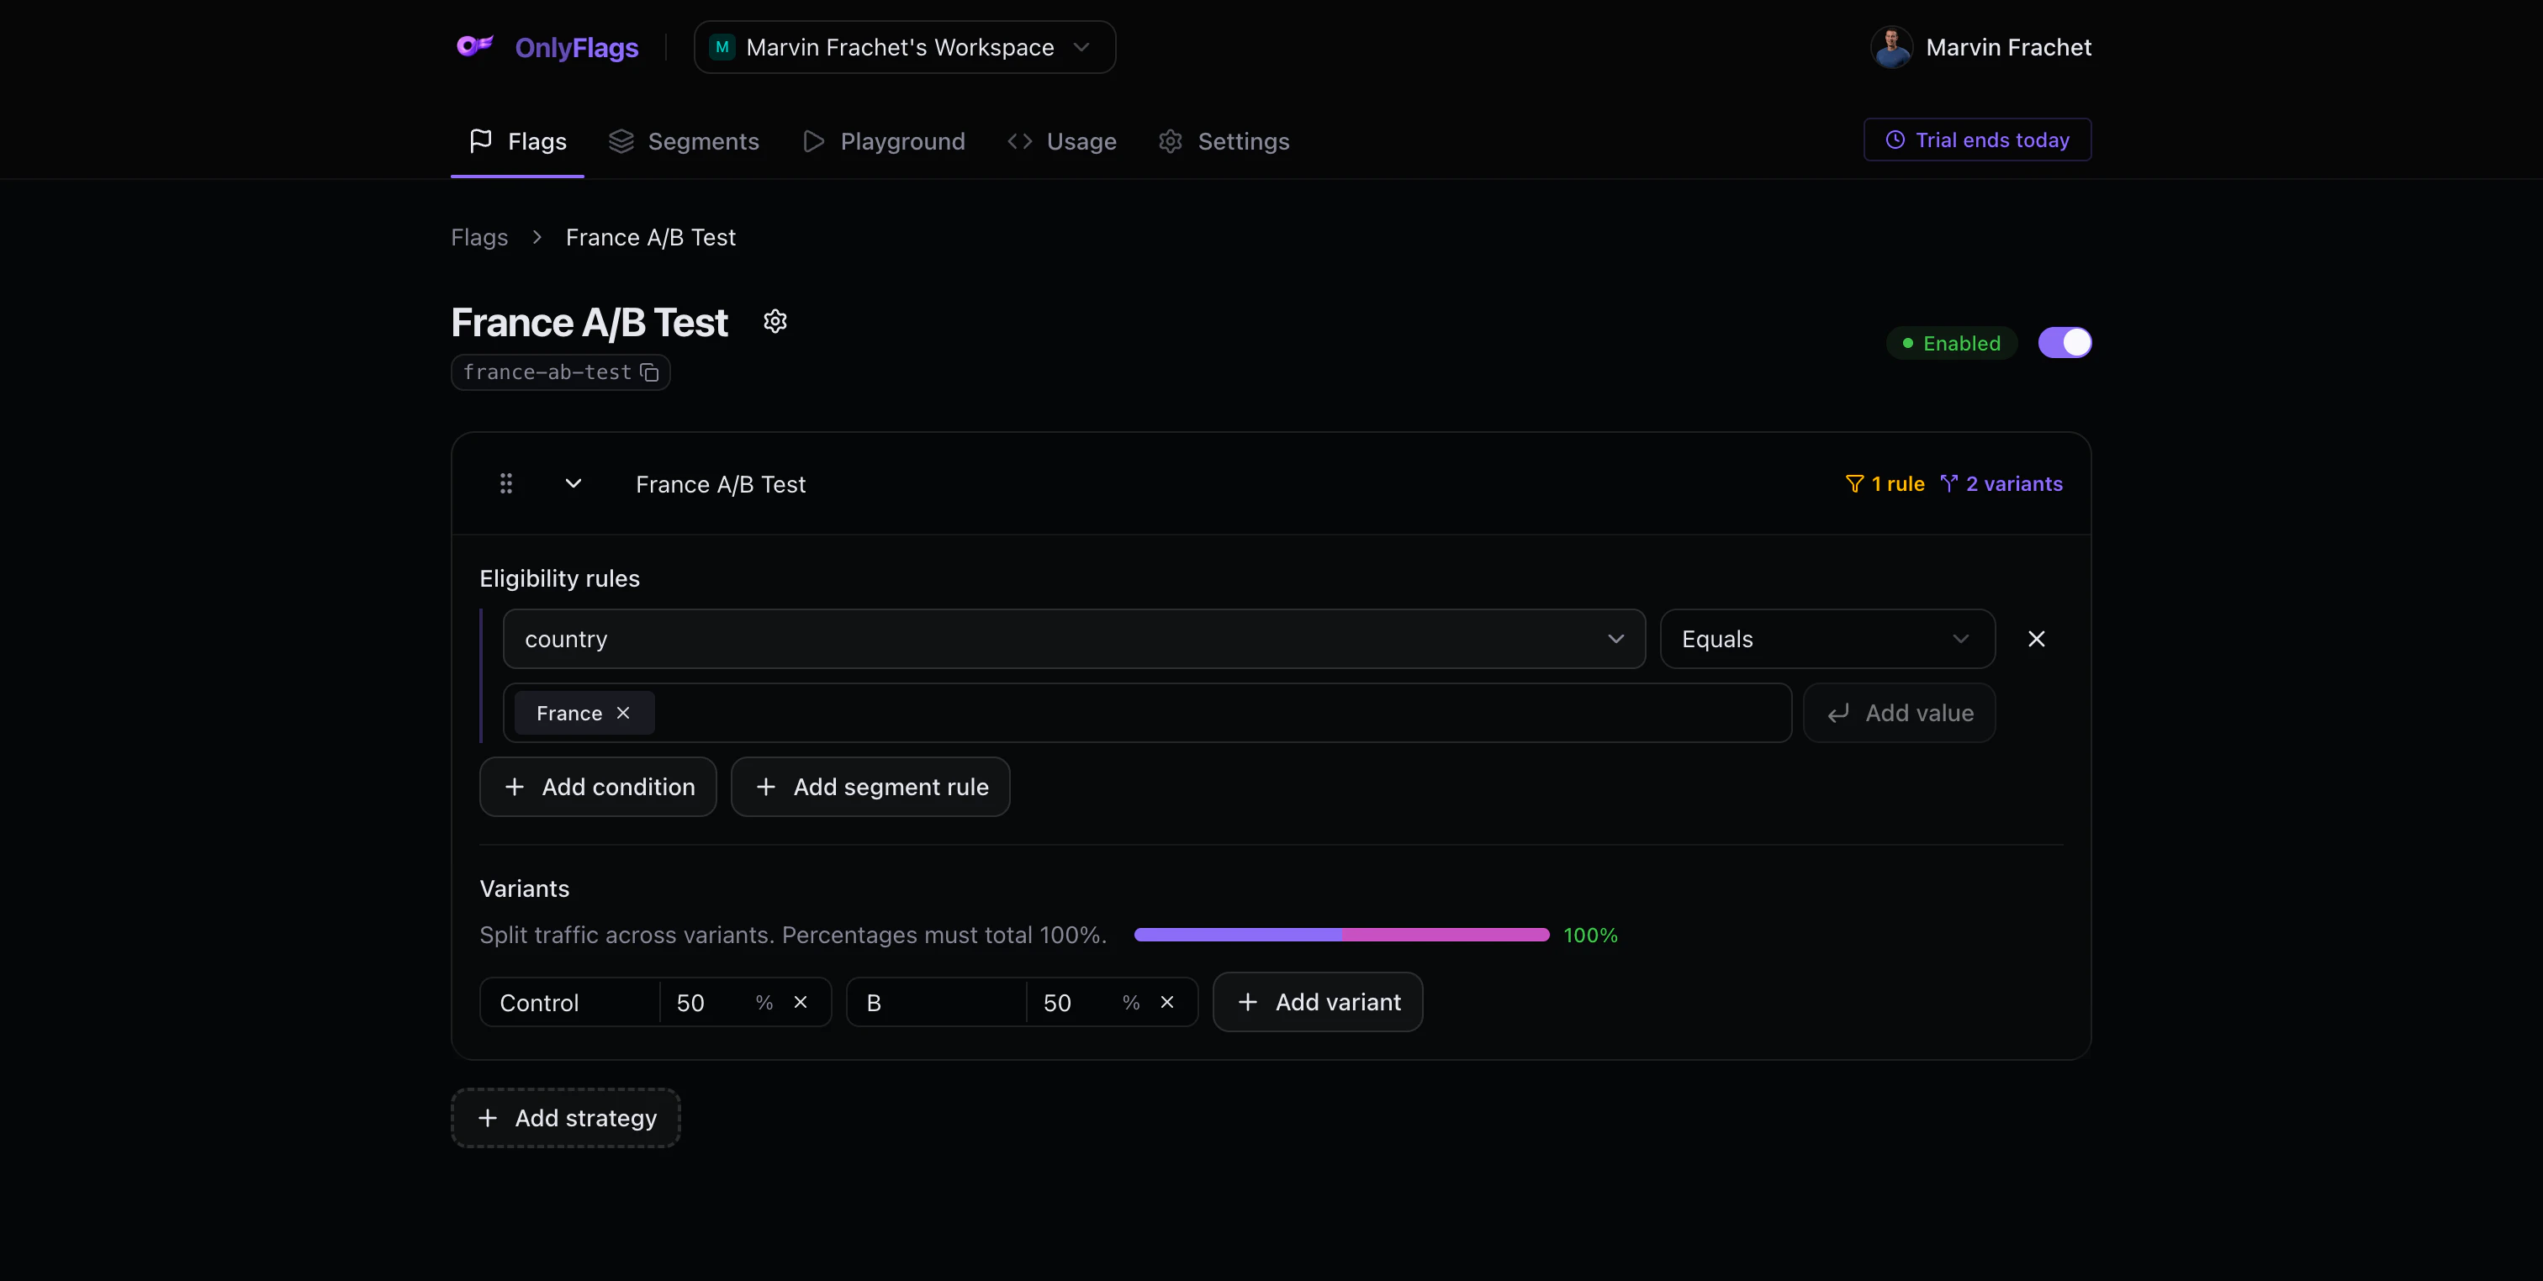Open the Playground tab
Screen dimensions: 2543x1281
(885, 141)
